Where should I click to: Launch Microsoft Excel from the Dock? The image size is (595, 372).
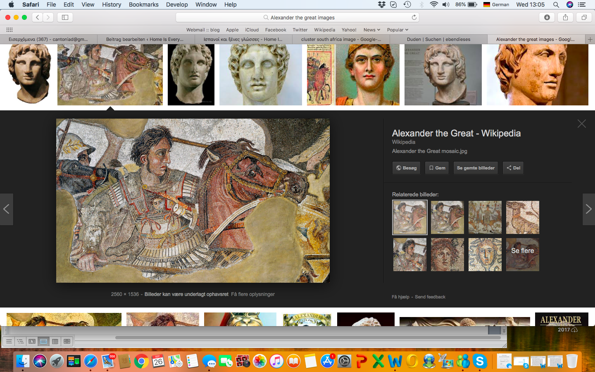point(378,362)
